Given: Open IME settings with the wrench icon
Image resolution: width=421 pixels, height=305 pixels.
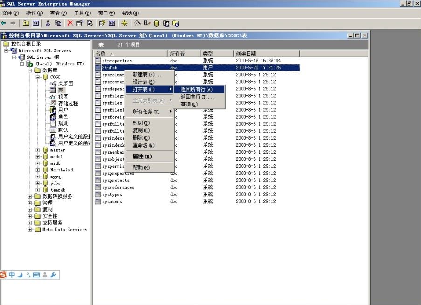Looking at the screenshot, I should pyautogui.click(x=53, y=275).
